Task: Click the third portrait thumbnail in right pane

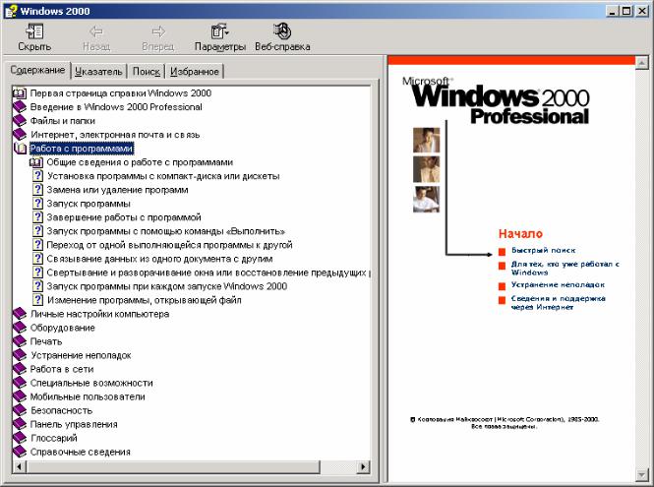Action: 426,199
